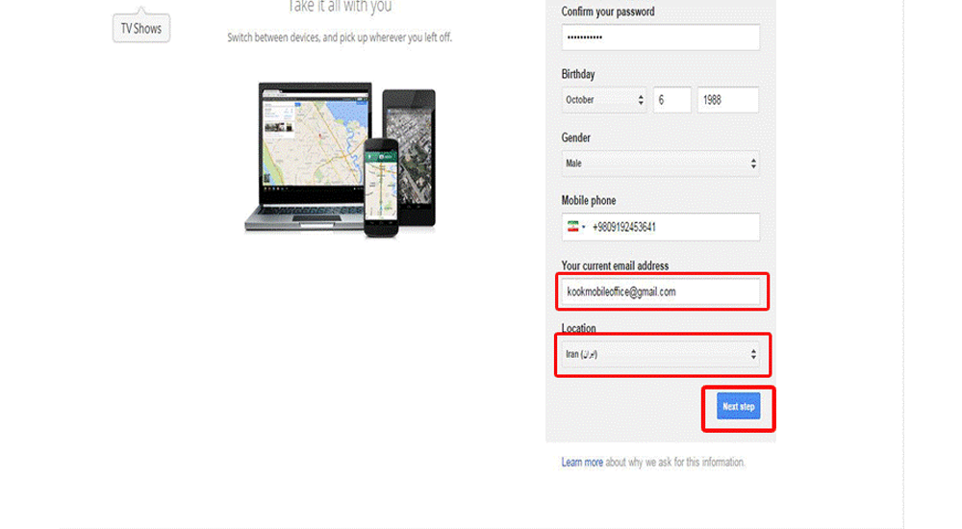Click the Confirm your password field
962x529 pixels.
[660, 38]
